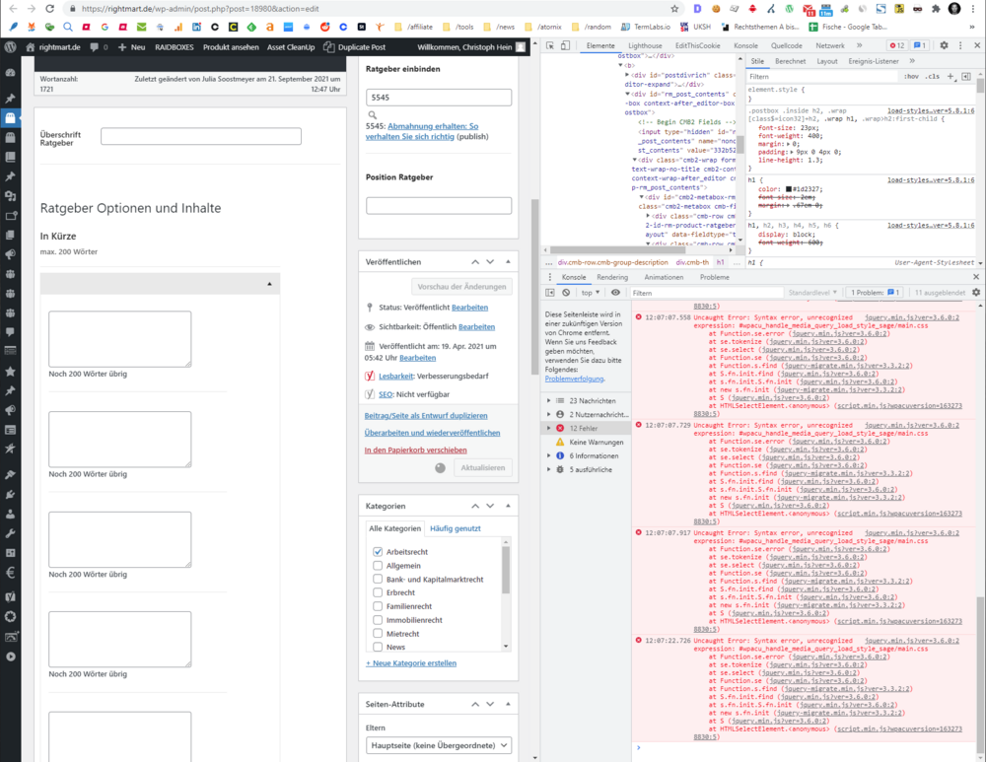Check the News category
986x762 pixels.
[x=378, y=647]
